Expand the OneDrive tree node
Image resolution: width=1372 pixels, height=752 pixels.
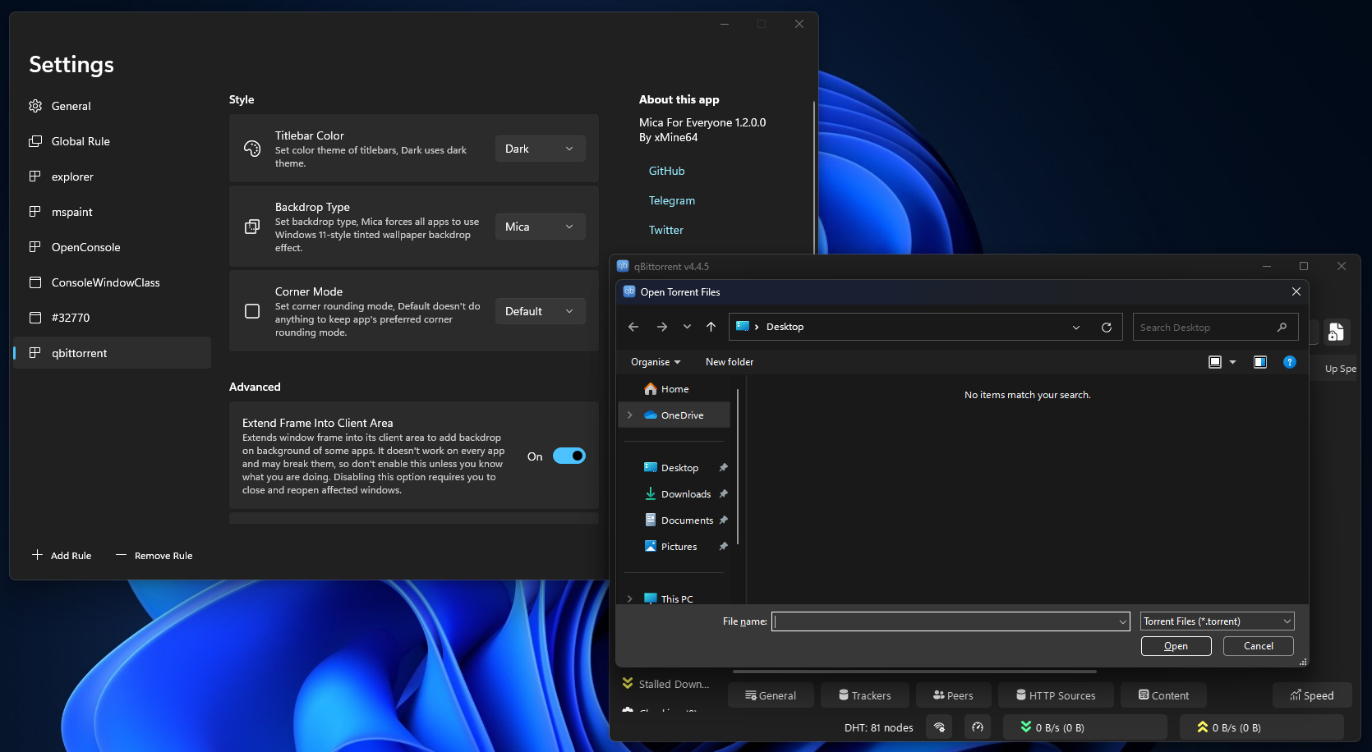click(x=630, y=415)
